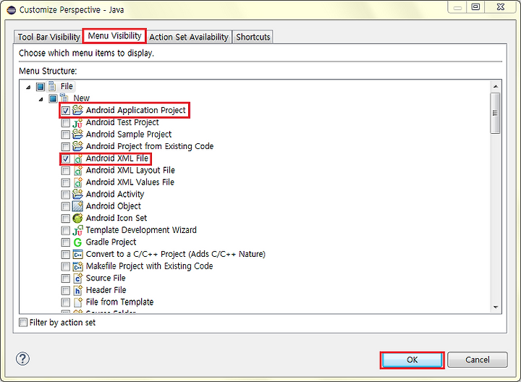Click the vertical scrollbar thumb
The image size is (521, 382).
point(496,113)
